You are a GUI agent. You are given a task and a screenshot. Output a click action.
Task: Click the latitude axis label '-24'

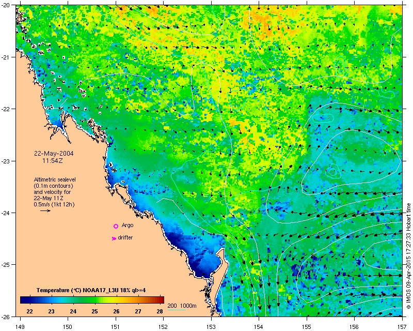pyautogui.click(x=6, y=213)
